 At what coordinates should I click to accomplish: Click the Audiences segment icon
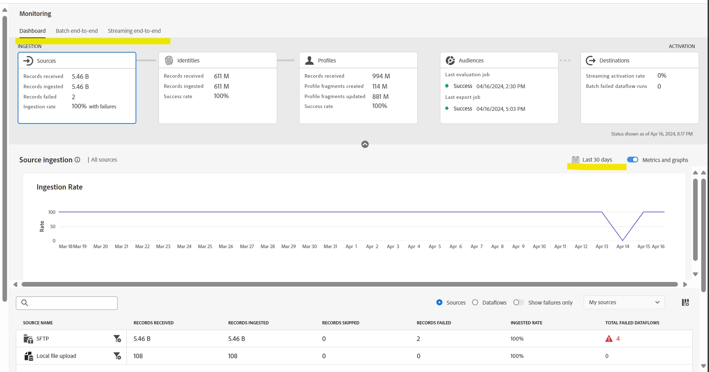coord(450,60)
